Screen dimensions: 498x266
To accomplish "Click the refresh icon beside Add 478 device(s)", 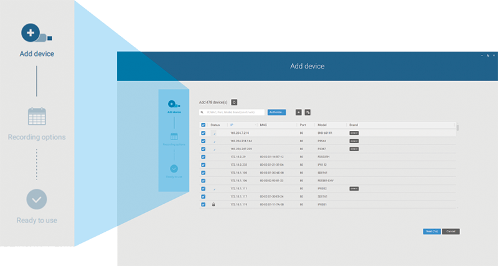I will 234,102.
